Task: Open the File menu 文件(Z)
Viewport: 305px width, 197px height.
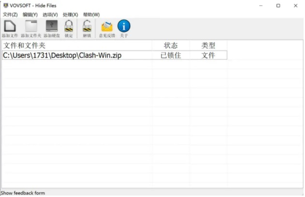Action: pyautogui.click(x=10, y=14)
